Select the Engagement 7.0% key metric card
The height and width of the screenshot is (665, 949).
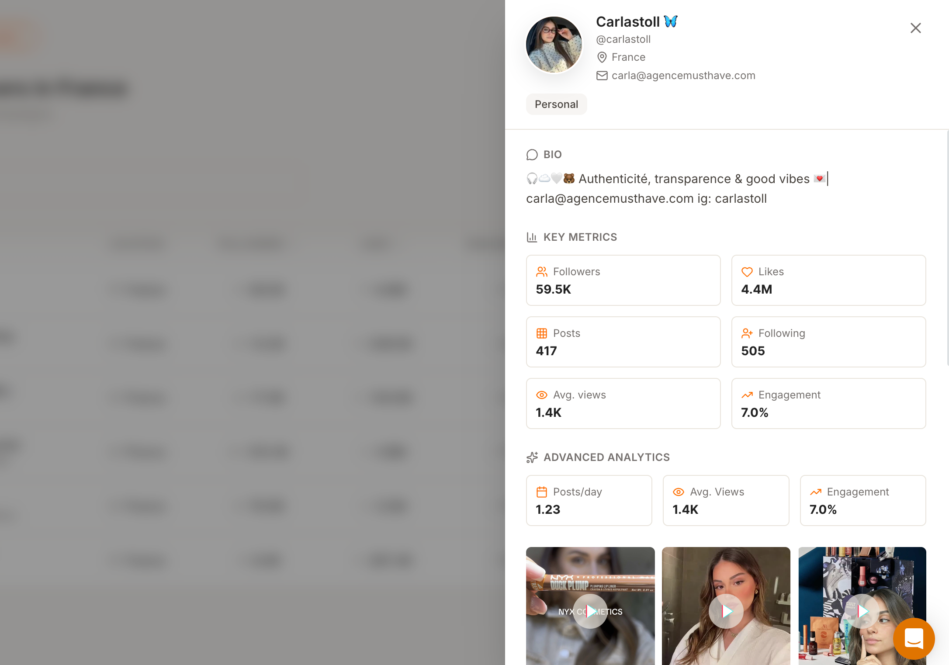(x=828, y=403)
